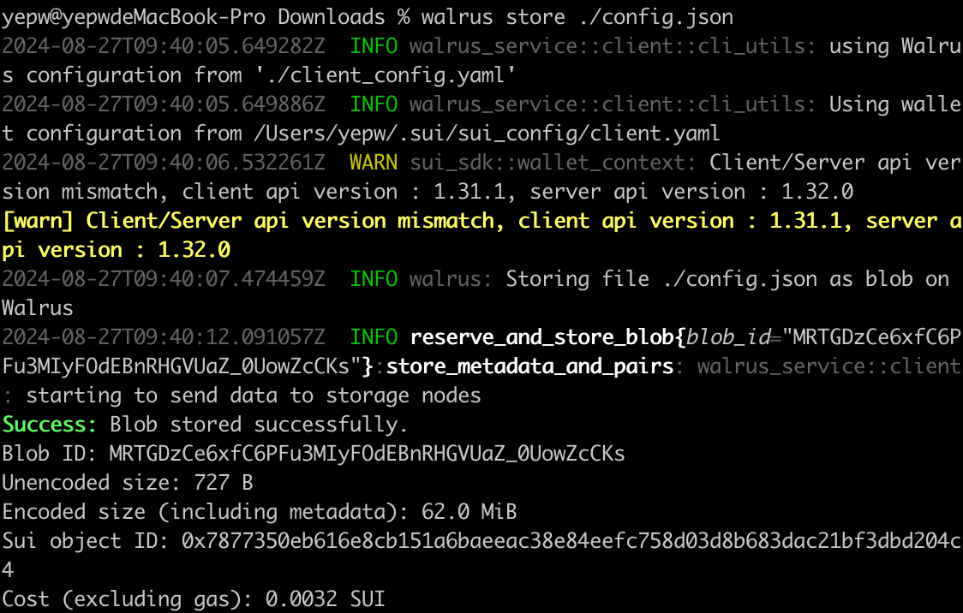
Task: Click the timestamp '2024-08-27T09:40:05.649282Z'
Action: (164, 46)
